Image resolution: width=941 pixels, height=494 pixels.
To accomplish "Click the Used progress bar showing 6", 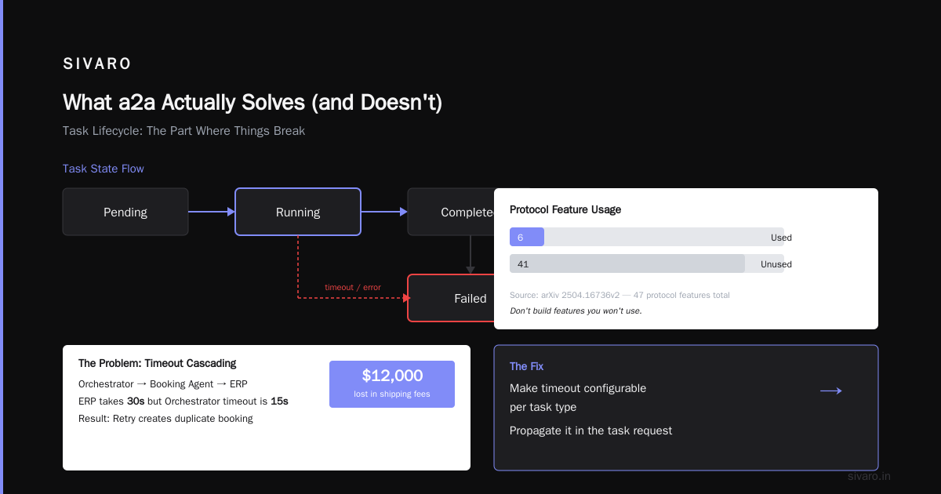I will click(647, 238).
